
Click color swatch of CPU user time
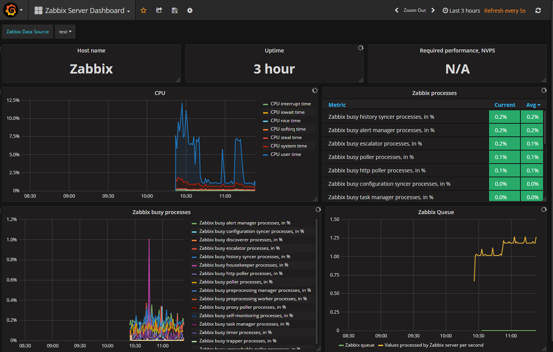266,155
